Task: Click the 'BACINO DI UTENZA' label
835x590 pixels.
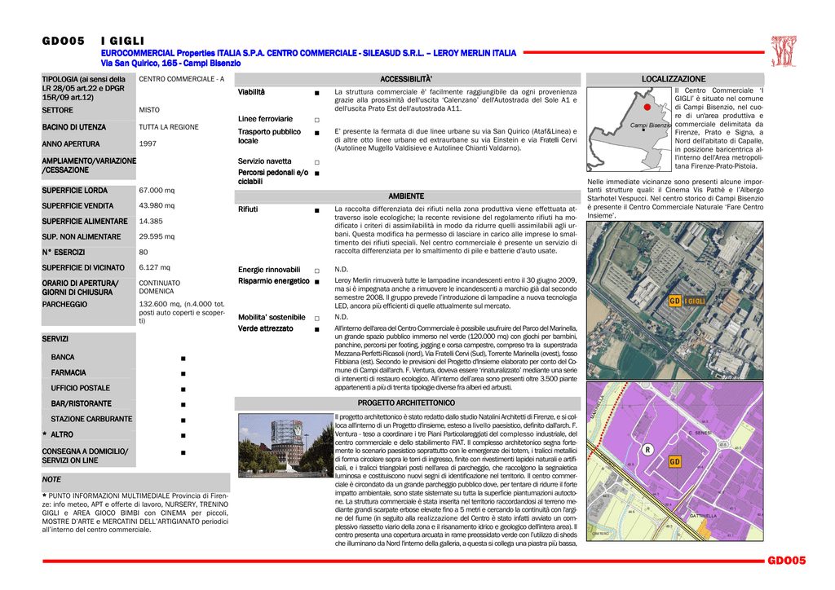Action: pyautogui.click(x=74, y=127)
